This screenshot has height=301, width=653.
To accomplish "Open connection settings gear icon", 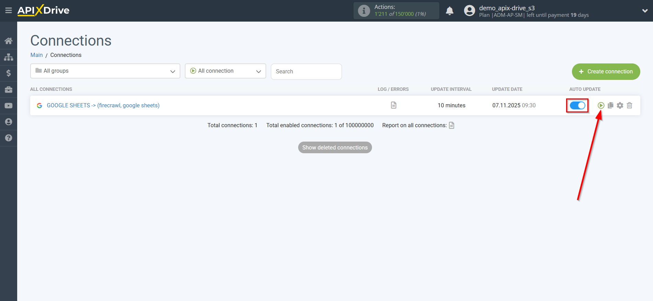I will click(x=620, y=106).
